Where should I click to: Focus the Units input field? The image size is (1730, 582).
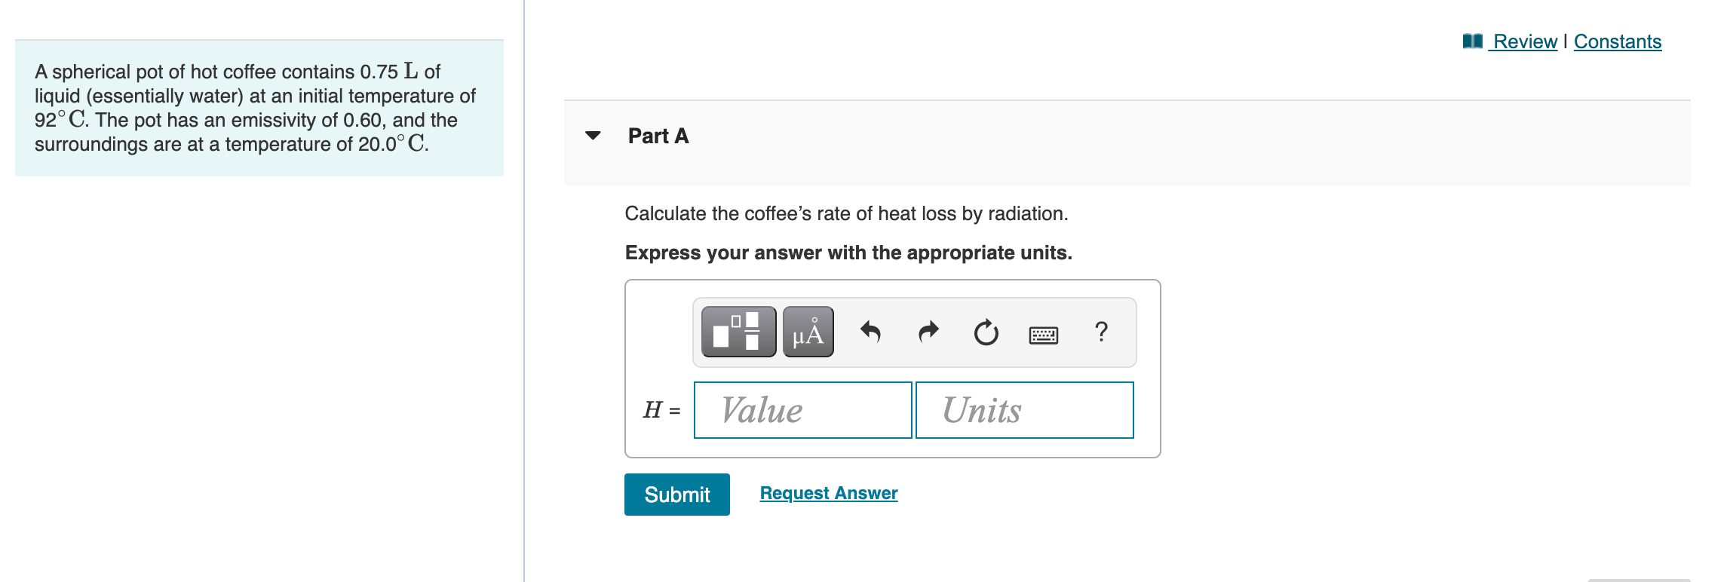[1024, 410]
